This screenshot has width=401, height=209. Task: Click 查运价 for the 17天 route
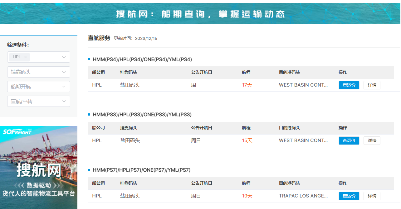(349, 85)
